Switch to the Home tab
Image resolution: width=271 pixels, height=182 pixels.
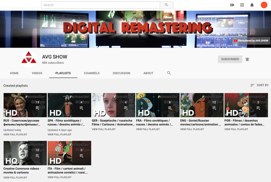[x=14, y=73]
